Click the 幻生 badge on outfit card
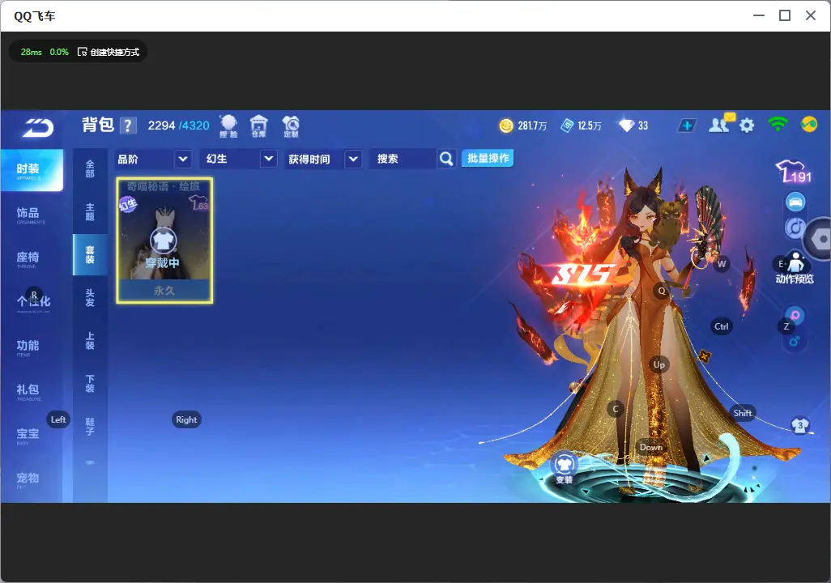The image size is (831, 583). click(128, 204)
